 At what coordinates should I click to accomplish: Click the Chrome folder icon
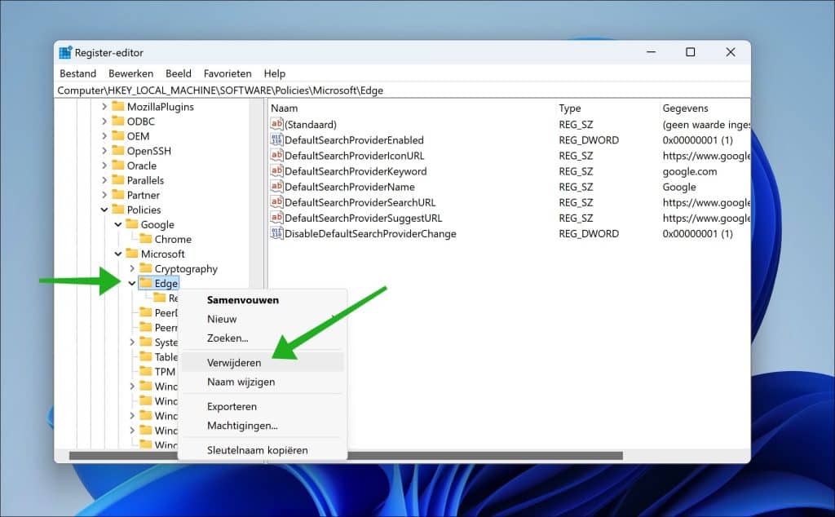point(146,239)
